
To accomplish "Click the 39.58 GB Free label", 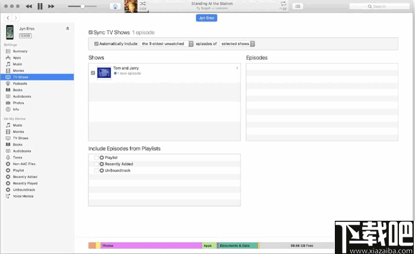I will pos(302,246).
